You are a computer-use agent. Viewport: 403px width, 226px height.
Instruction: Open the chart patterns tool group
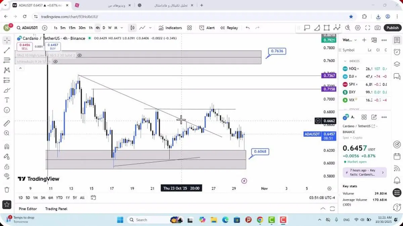click(7, 70)
